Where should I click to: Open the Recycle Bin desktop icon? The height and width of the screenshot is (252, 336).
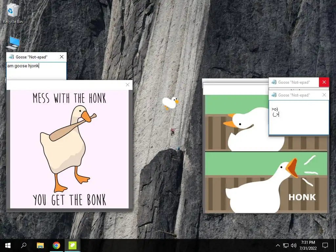coord(12,13)
